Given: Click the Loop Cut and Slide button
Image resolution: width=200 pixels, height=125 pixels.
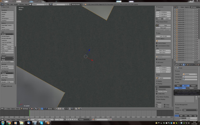Looking at the screenshot, I should pyautogui.click(x=7, y=42).
